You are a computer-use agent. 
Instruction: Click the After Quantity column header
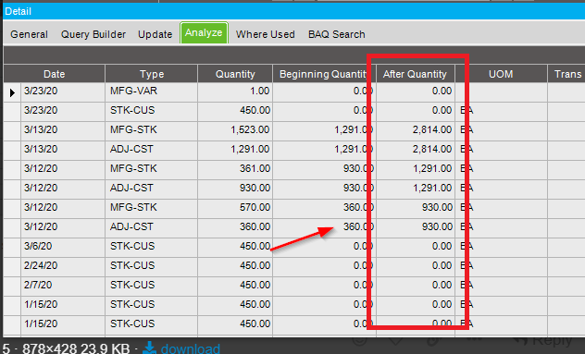415,74
